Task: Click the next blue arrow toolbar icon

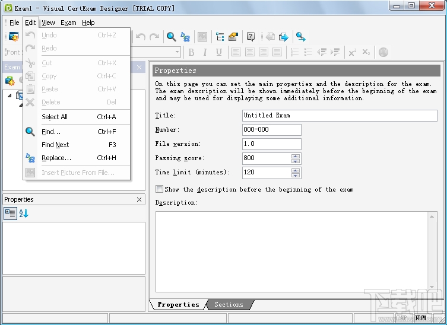Action: (x=283, y=37)
